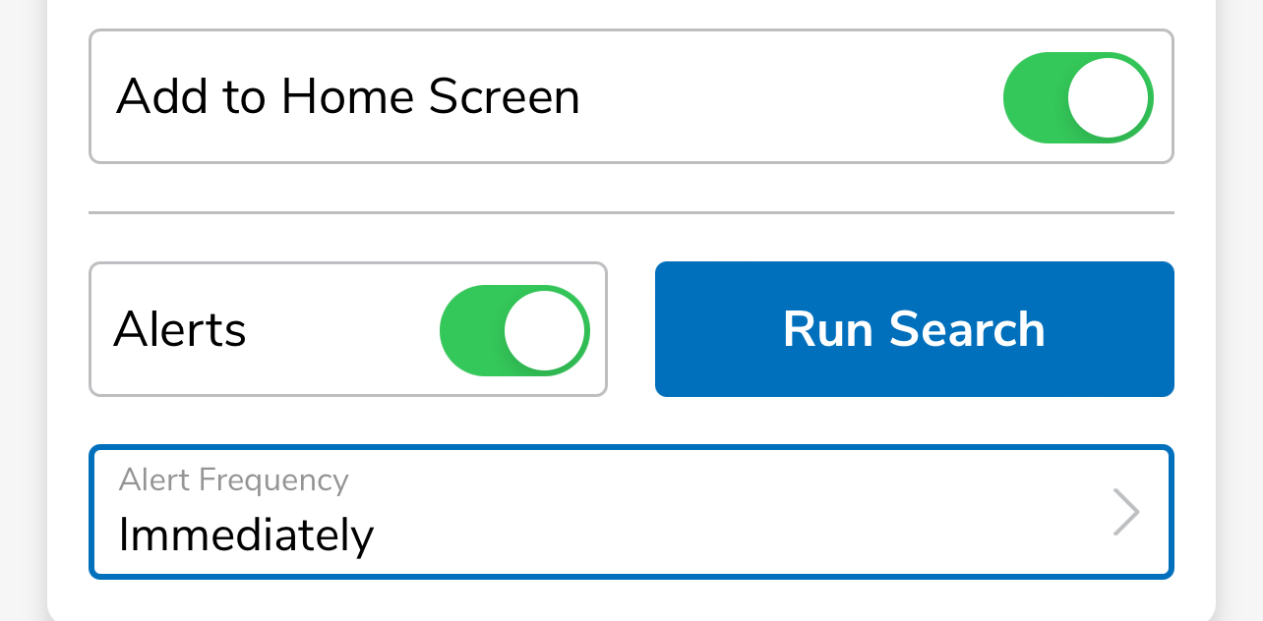Select the Immediately frequency value
Image resolution: width=1263 pixels, height=621 pixels.
point(246,536)
